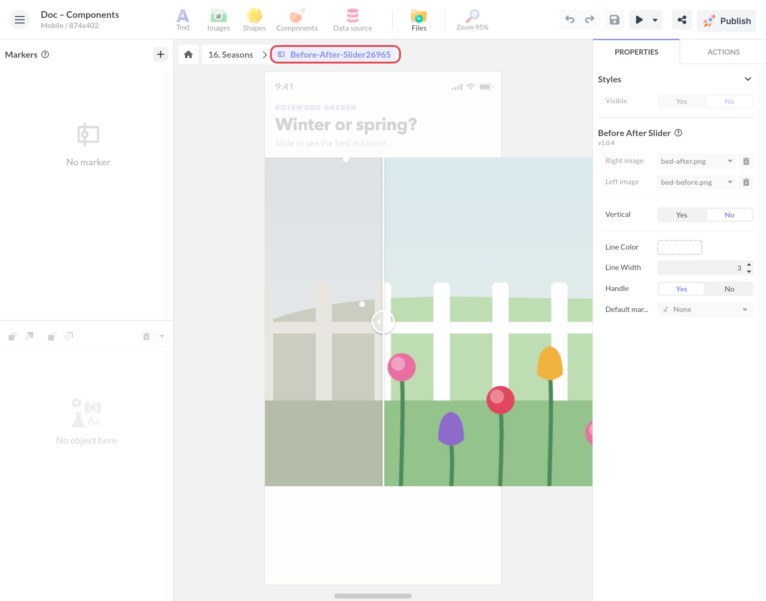Open the share options

682,20
